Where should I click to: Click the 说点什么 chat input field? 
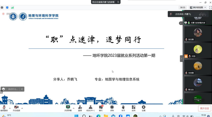tap(13, 89)
